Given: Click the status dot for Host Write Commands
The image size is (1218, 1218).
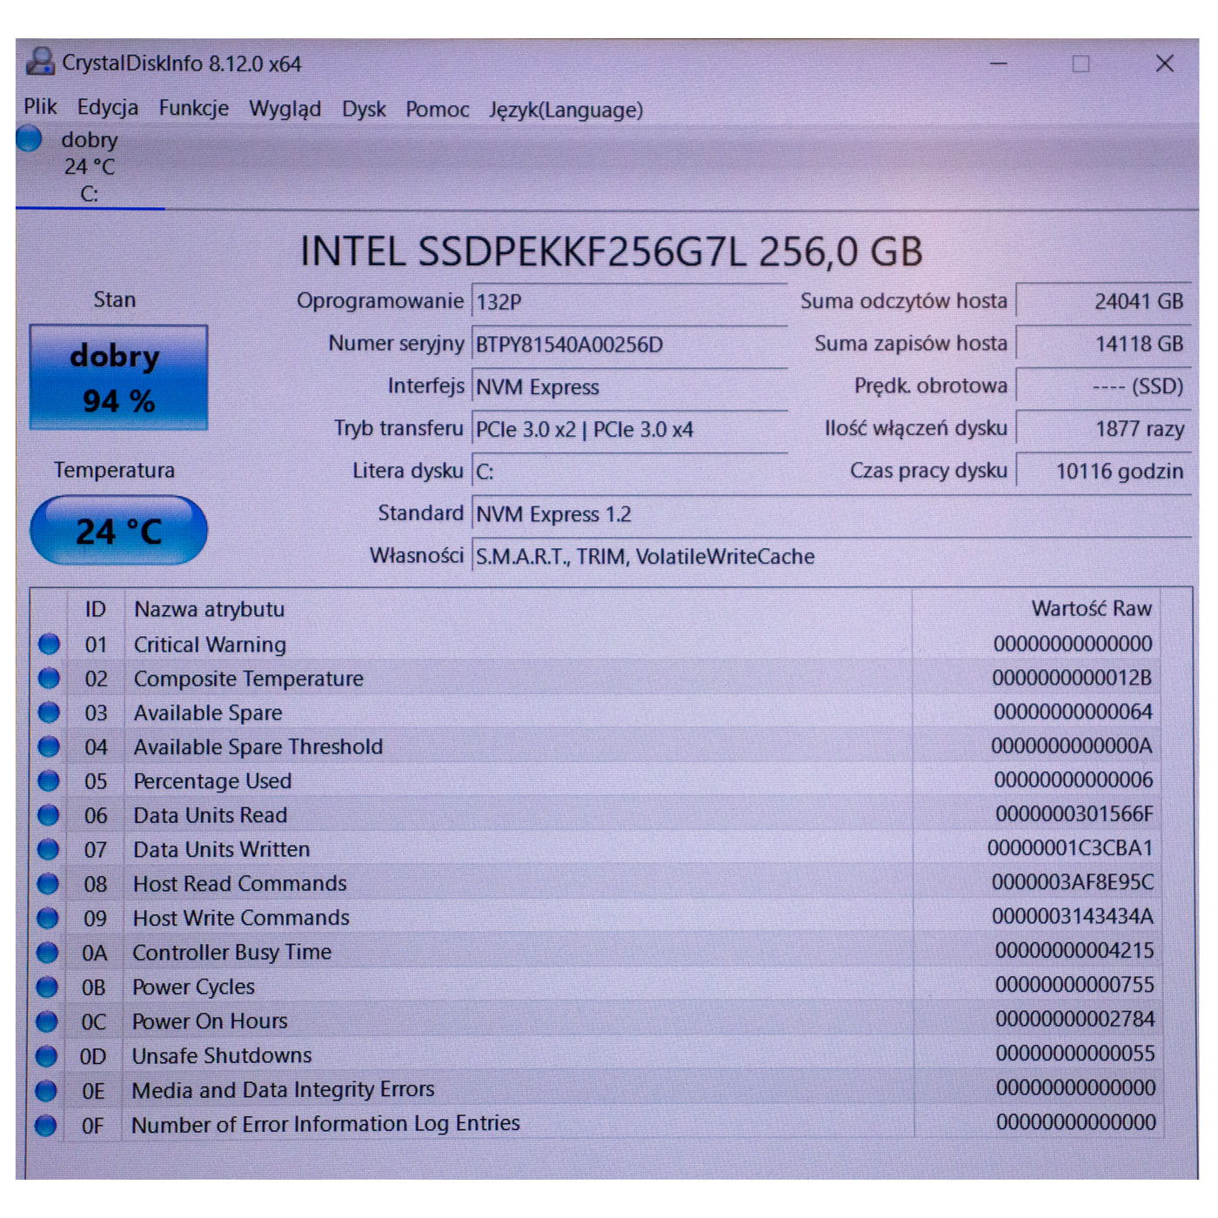Looking at the screenshot, I should point(48,918).
